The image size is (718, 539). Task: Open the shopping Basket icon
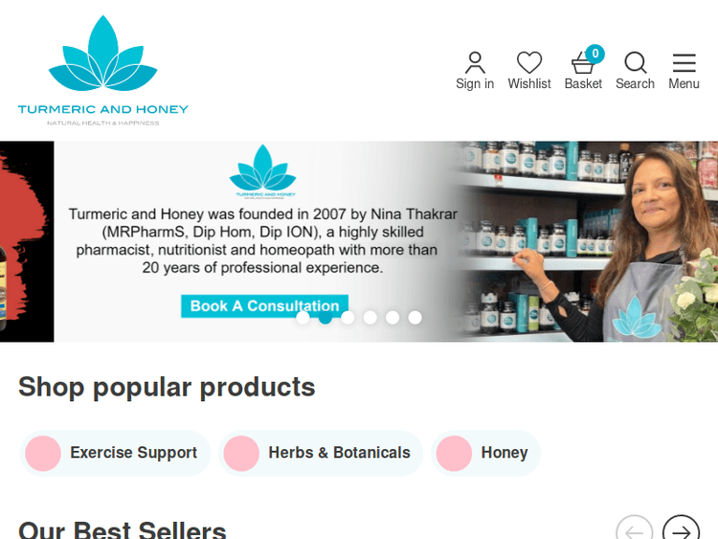[583, 71]
